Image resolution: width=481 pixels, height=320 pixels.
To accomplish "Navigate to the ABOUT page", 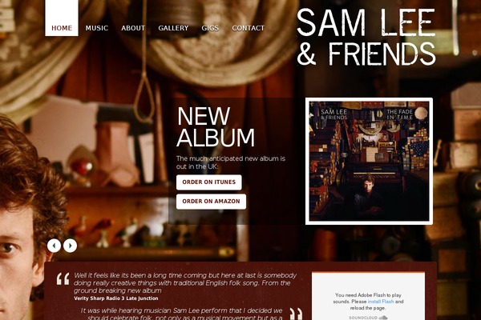I will pos(133,28).
